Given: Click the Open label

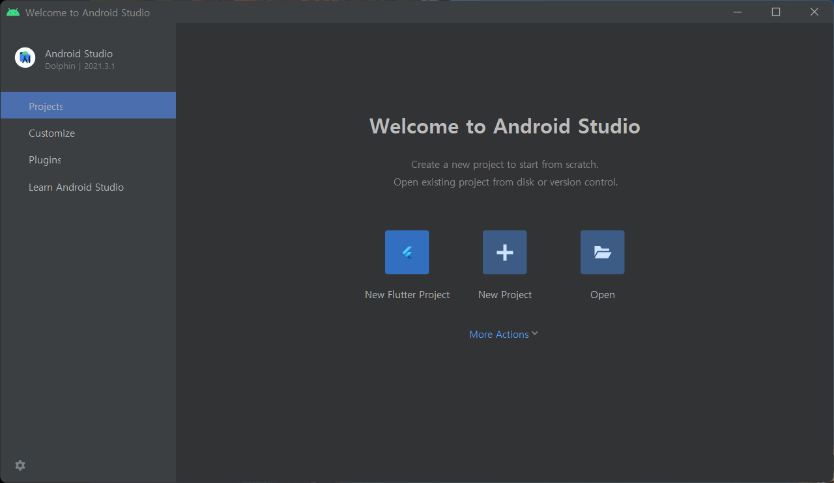Looking at the screenshot, I should click(x=603, y=295).
